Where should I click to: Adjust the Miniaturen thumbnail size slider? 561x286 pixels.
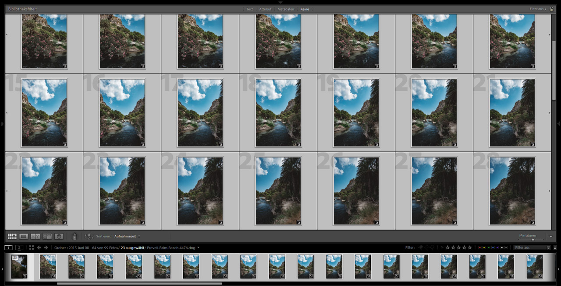pos(533,240)
